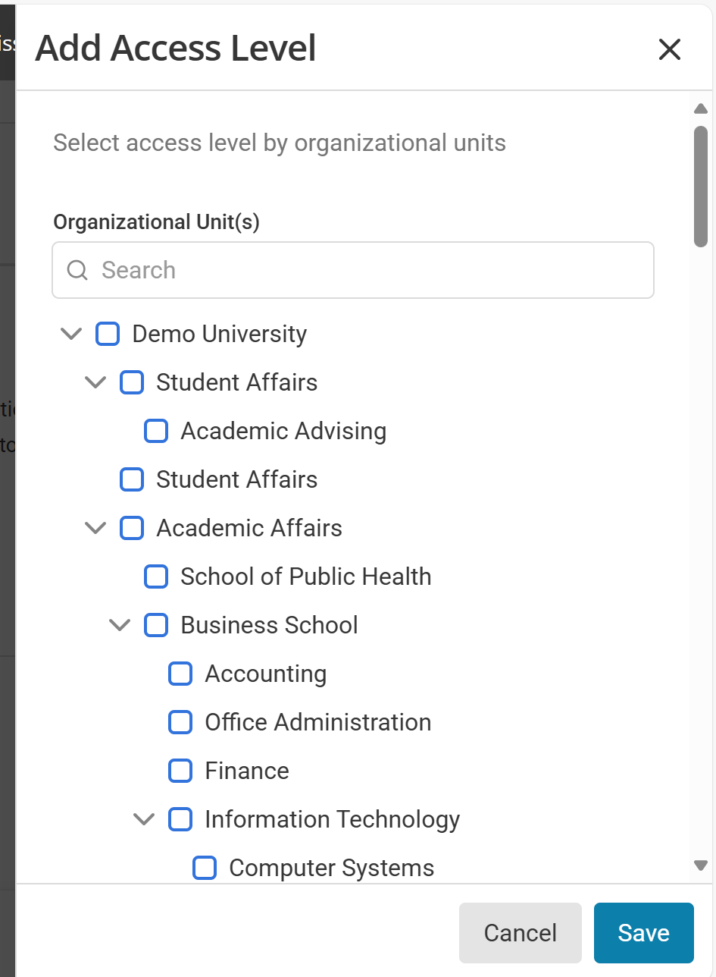Click the search magnifier icon
Viewport: 716px width, 977px height.
click(77, 270)
